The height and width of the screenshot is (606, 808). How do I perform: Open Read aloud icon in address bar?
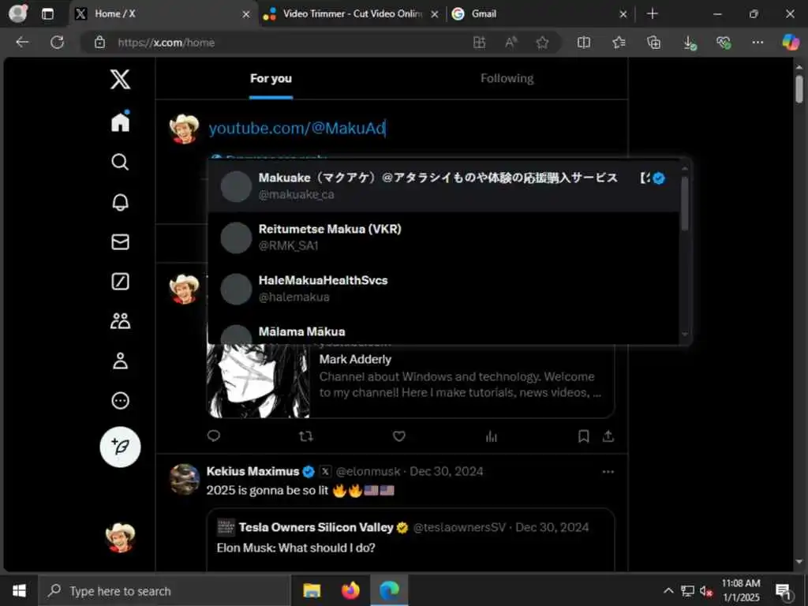tap(511, 43)
